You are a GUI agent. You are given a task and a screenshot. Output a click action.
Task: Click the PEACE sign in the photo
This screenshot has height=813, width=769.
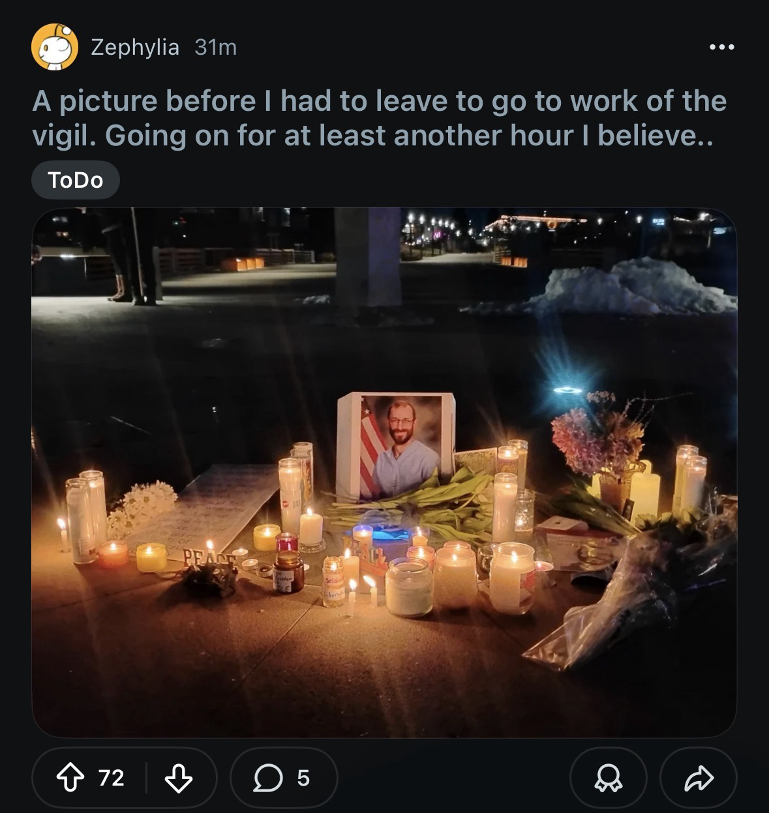[207, 557]
